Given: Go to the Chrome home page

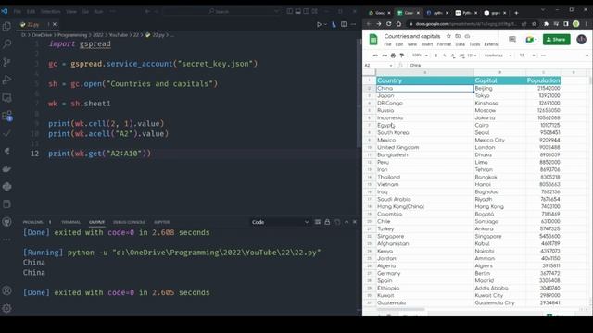Looking at the screenshot, I should [x=398, y=24].
